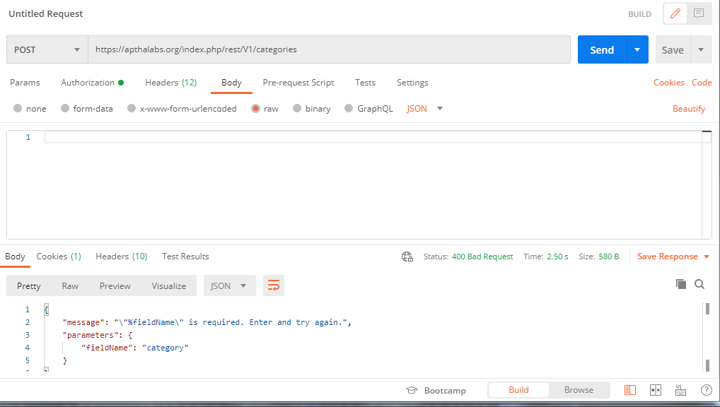This screenshot has height=407, width=720.
Task: Copy the response body to clipboard
Action: 680,283
